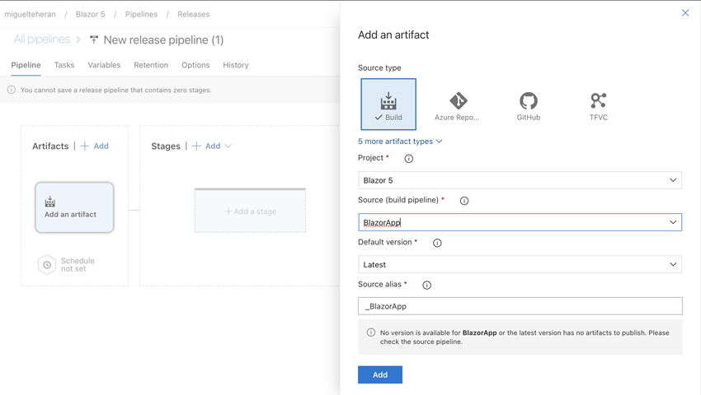Screen dimensions: 701x395
Task: Go to All pipelines link
Action: 42,39
